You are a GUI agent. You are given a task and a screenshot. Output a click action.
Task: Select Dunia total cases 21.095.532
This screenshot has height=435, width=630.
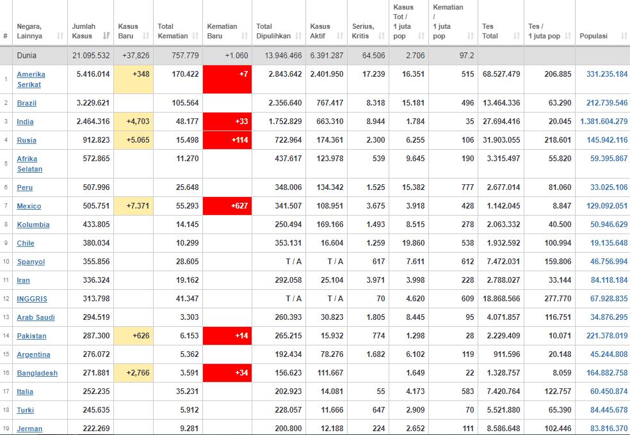coord(91,56)
